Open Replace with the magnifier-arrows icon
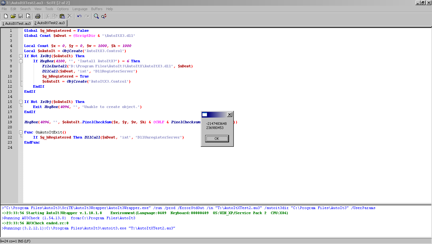This screenshot has width=432, height=244. 104,16
